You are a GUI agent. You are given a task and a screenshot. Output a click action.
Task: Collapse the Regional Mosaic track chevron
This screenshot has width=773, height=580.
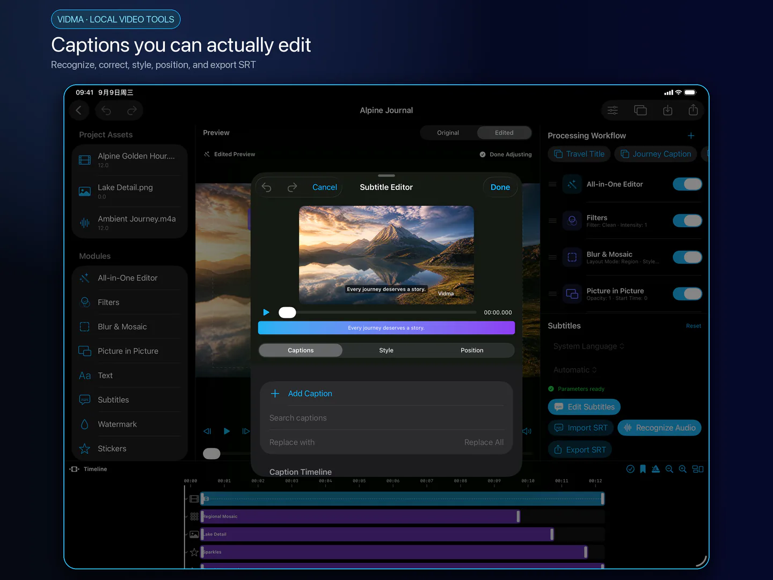186,517
